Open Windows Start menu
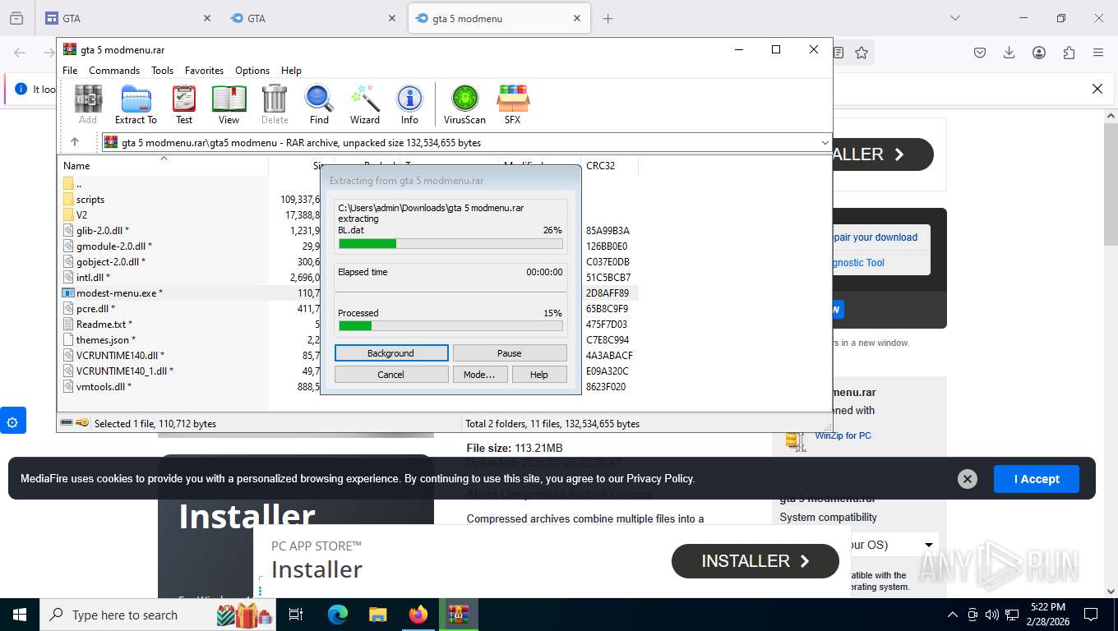Screen dimensions: 1118x631 19,615
